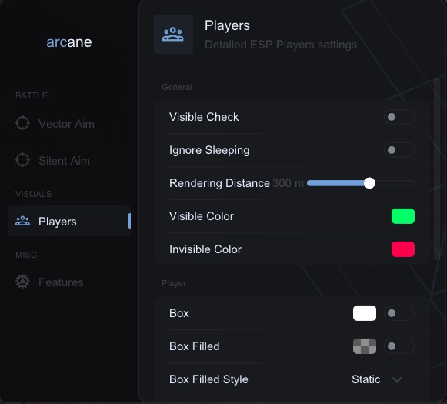The width and height of the screenshot is (447, 404).
Task: Click the Rendering Distance slider handle
Action: point(369,183)
